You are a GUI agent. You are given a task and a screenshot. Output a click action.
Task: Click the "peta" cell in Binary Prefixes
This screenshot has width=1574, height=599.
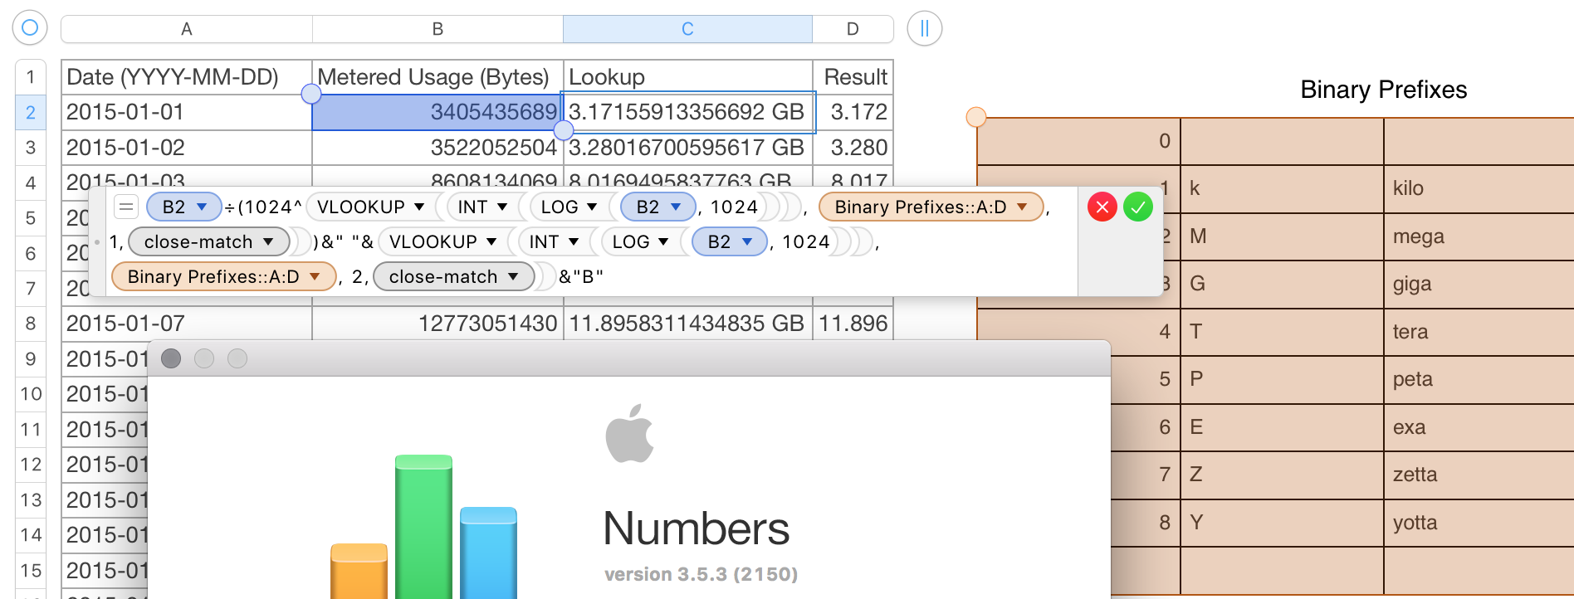[x=1479, y=379]
